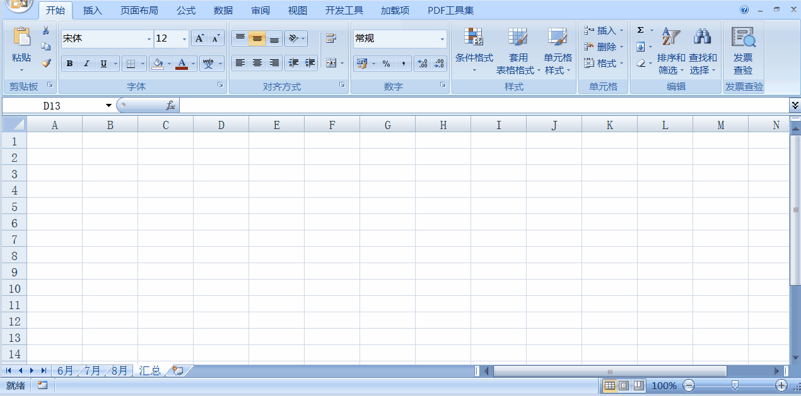
Task: Click the Cut scissors icon
Action: (x=46, y=30)
